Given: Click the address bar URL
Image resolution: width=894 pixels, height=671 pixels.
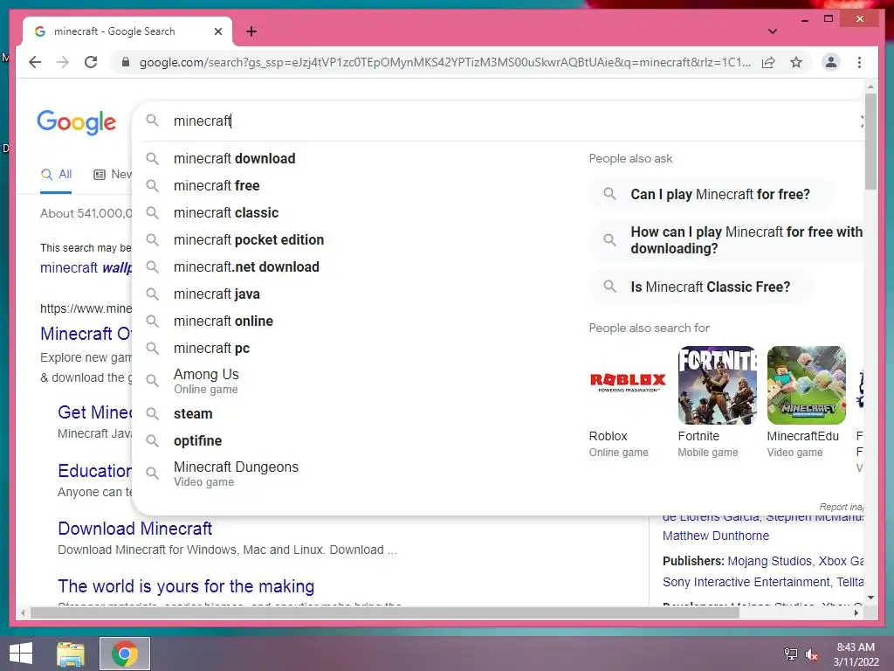Looking at the screenshot, I should (444, 62).
